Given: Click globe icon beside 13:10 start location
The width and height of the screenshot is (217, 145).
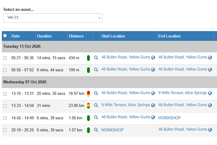Looking at the screenshot, I should [x=153, y=93].
